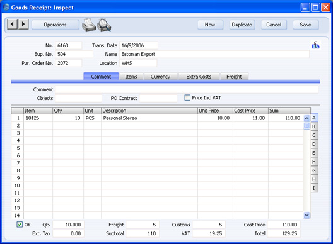Screen dimensions: 333x244
Task: Click the footer Freight field
Action: click(x=143, y=225)
